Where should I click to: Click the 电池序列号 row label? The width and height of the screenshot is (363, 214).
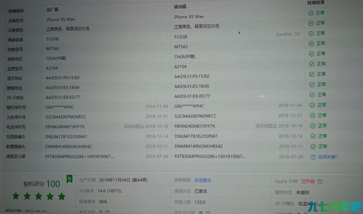(16, 127)
